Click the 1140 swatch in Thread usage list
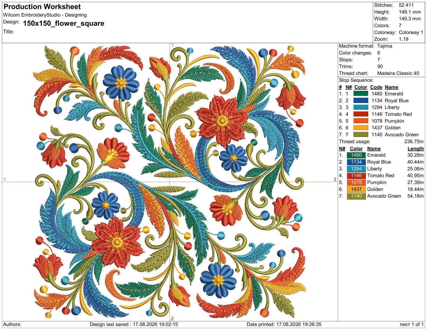Viewport: 427px width, 330px height. (356, 196)
